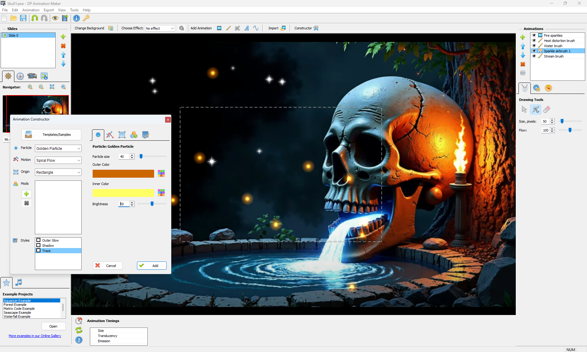Open the Animation menu
The height and width of the screenshot is (352, 587).
31,10
